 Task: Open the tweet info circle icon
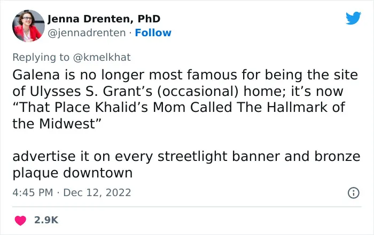[x=354, y=193]
